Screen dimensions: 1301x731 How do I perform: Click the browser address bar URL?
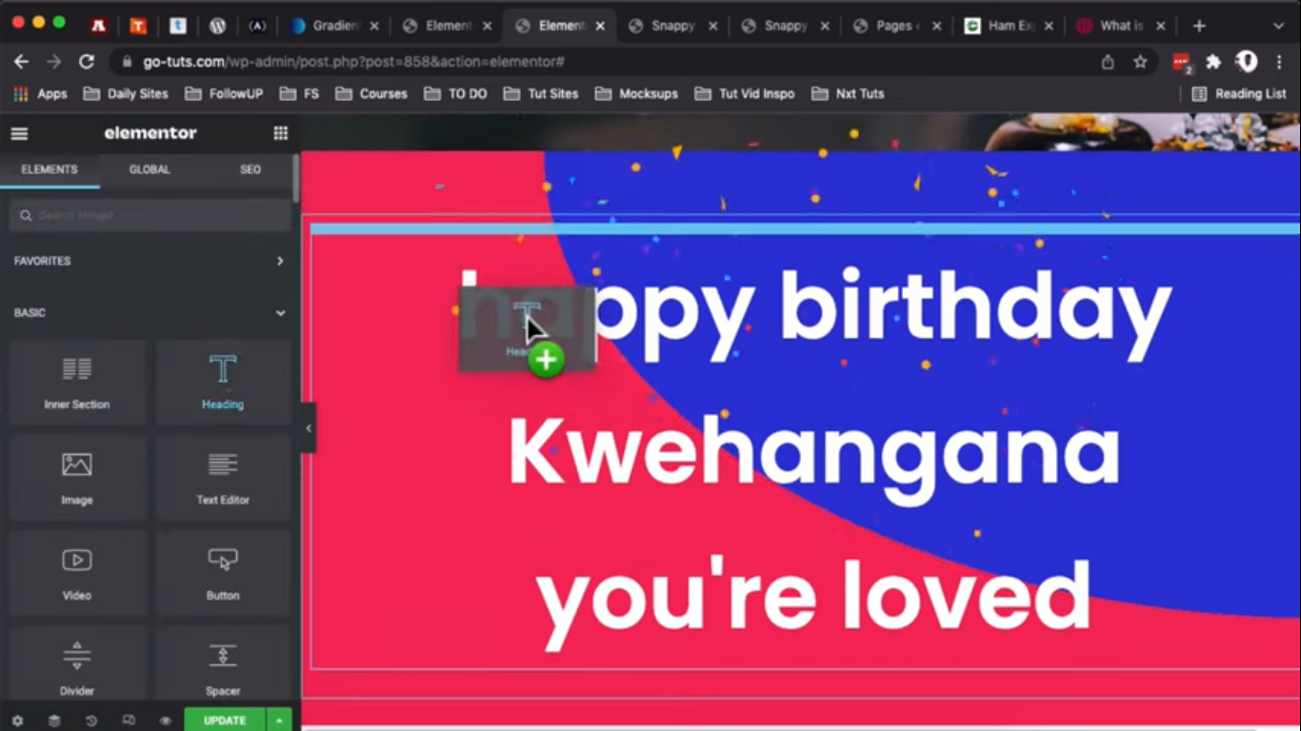pos(354,62)
